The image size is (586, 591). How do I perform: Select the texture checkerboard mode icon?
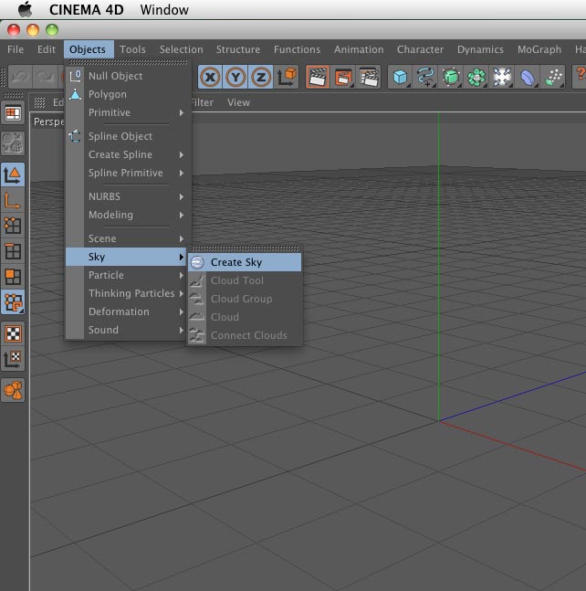pyautogui.click(x=13, y=334)
